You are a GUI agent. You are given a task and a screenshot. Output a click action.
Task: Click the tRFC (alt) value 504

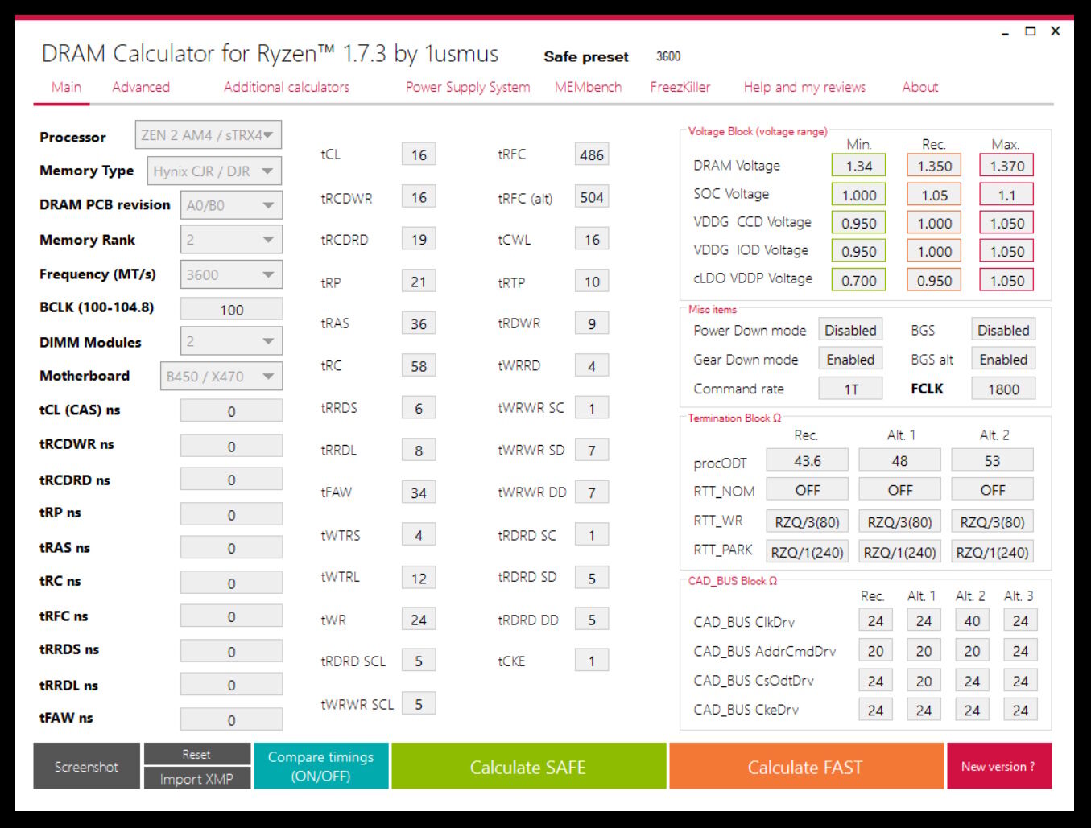coord(592,197)
